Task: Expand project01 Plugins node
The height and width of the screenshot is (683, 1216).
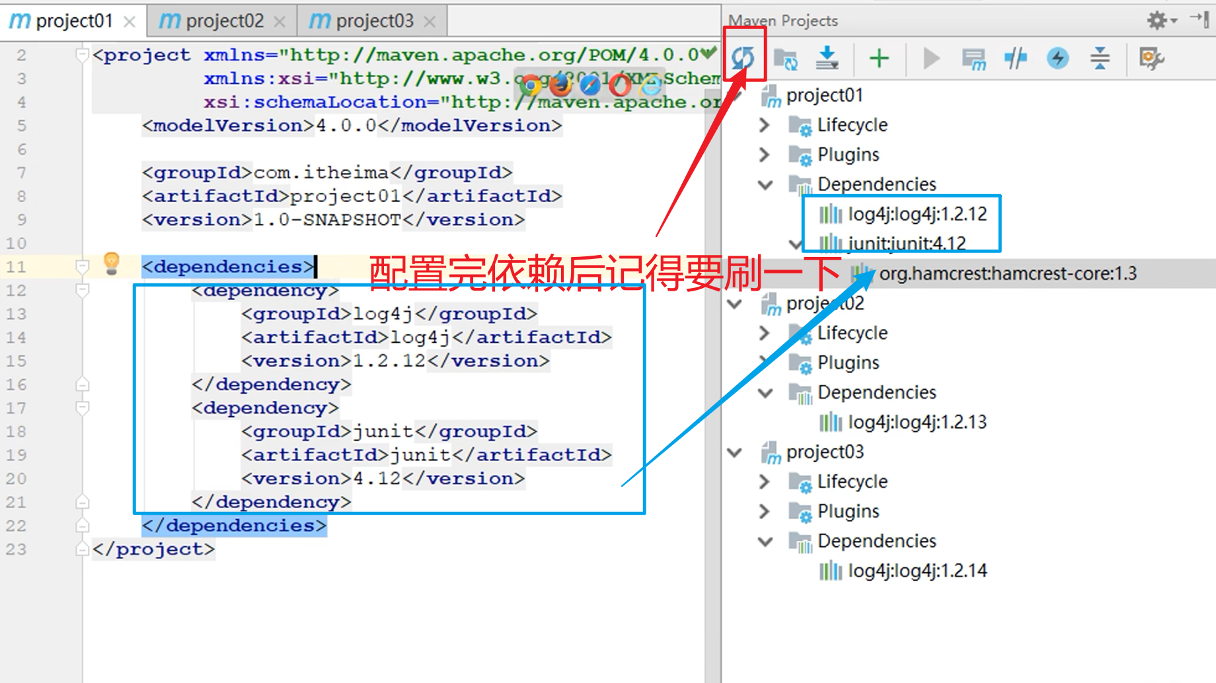Action: tap(765, 155)
